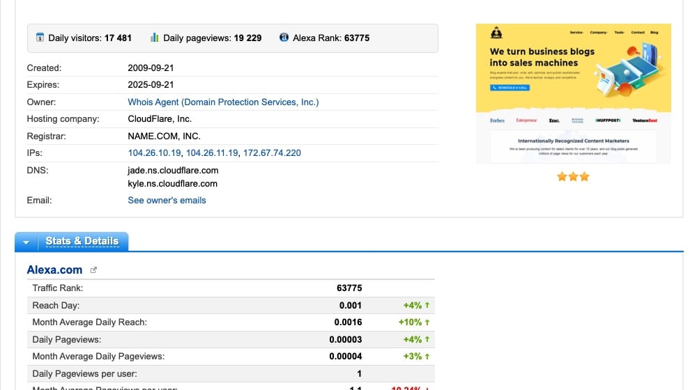
Task: Click the green up arrow in Reach Day row
Action: tap(427, 305)
